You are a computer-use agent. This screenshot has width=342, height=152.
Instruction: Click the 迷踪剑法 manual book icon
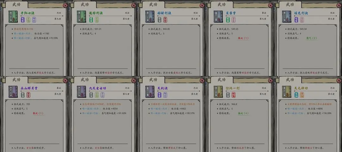(81, 16)
